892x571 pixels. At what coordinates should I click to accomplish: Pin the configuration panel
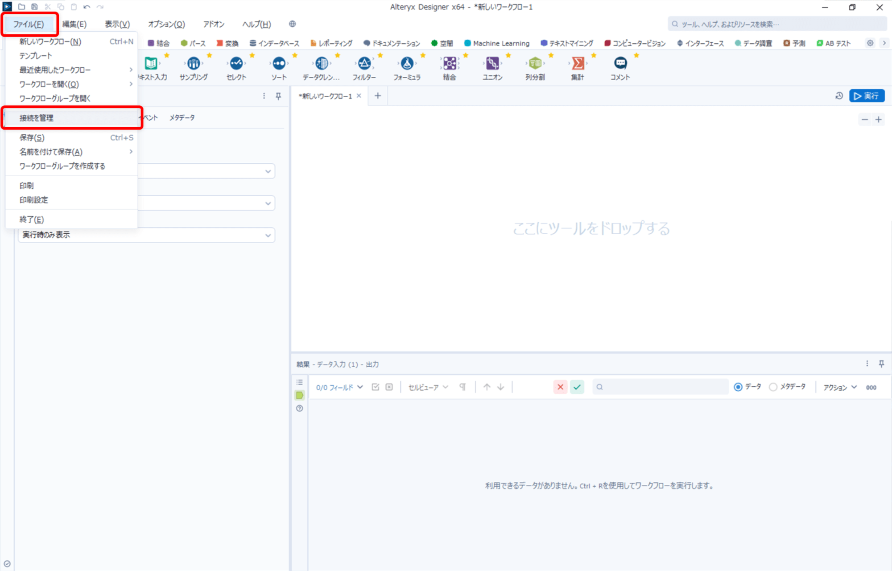pyautogui.click(x=278, y=96)
